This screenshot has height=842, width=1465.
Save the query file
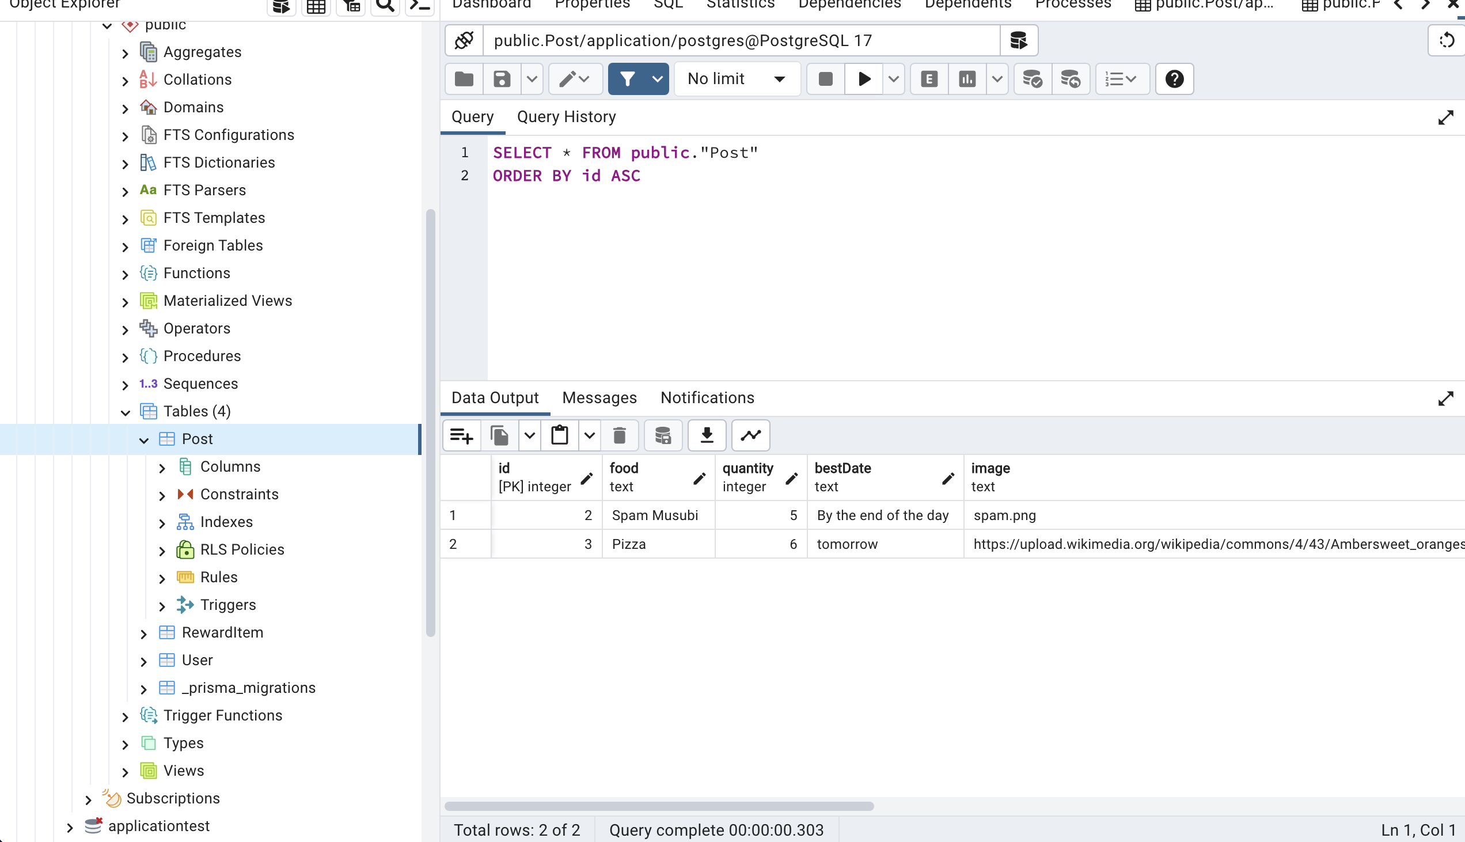click(502, 79)
